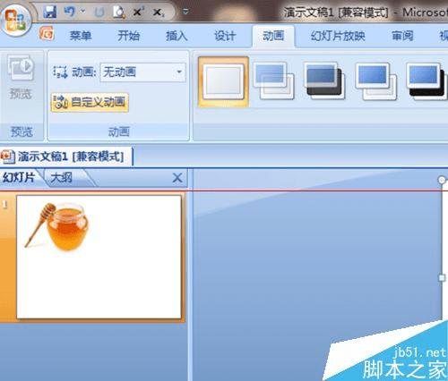Image resolution: width=448 pixels, height=381 pixels.
Task: Select the no-transition slide thumbnail
Action: pos(223,82)
